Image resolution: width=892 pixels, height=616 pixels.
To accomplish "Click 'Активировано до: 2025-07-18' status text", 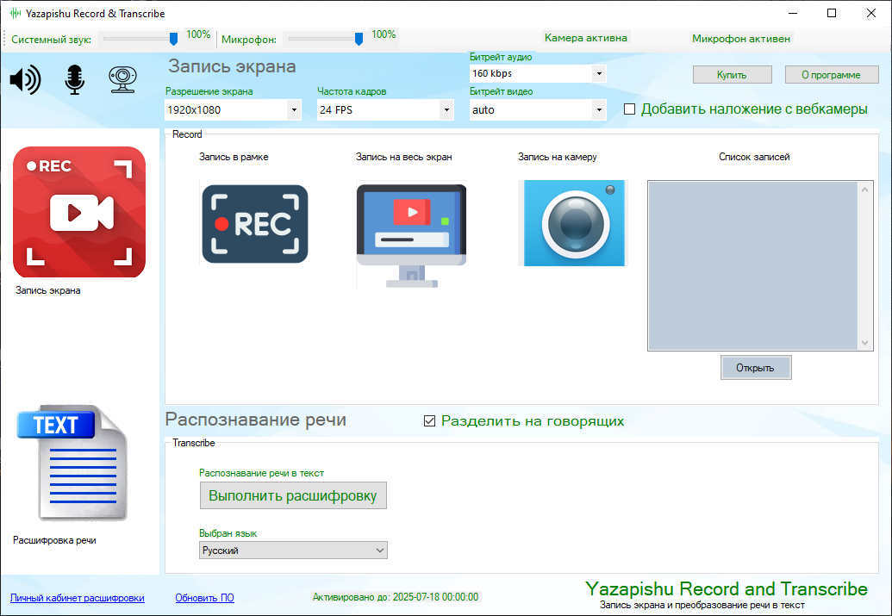I will click(396, 597).
